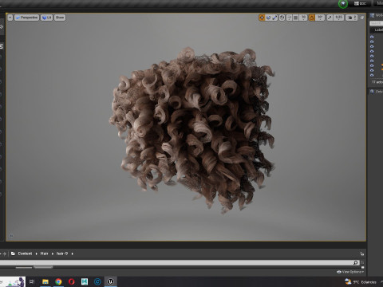Open the blue C app on taskbar
This screenshot has height=287, width=383.
(97, 281)
